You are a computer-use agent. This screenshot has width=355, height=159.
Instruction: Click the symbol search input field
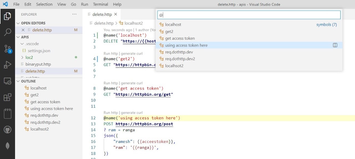(x=249, y=15)
